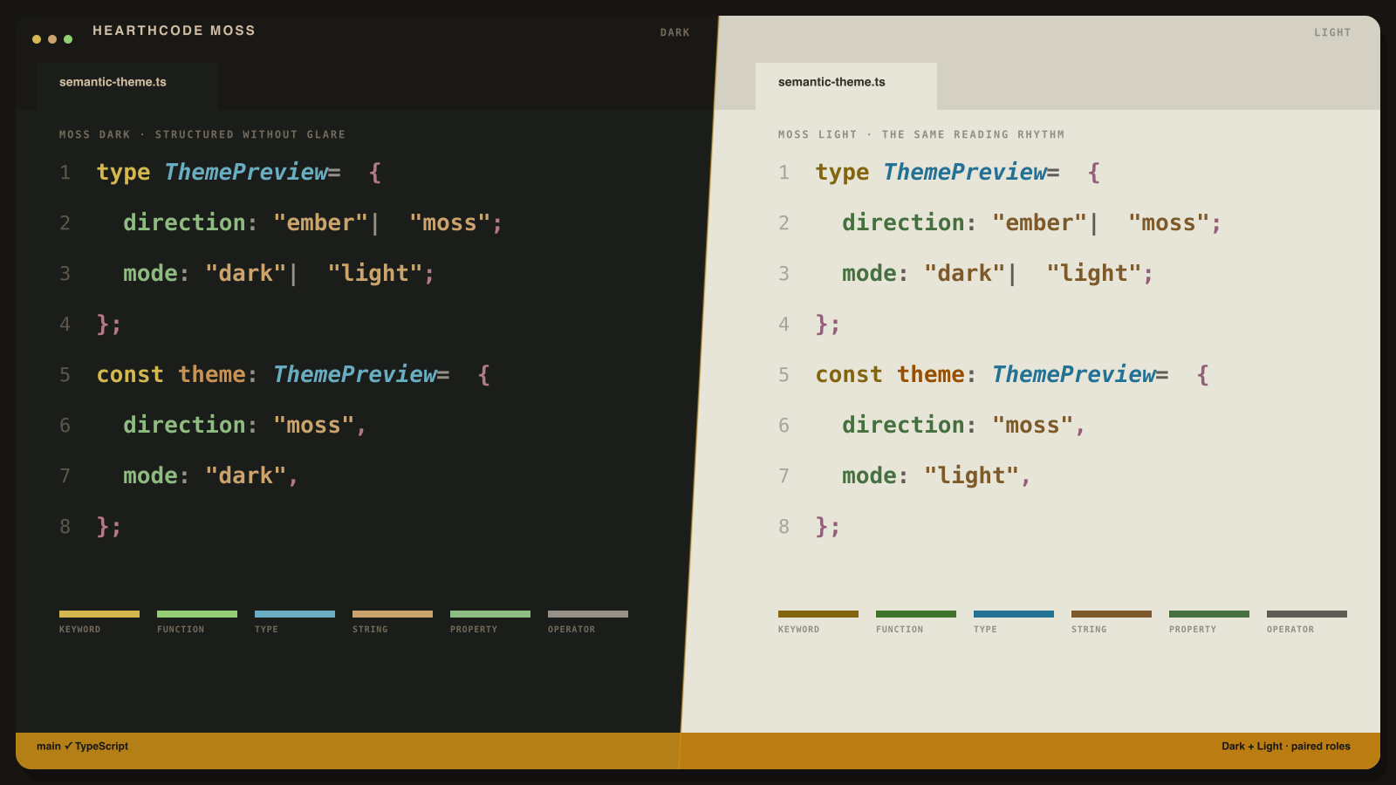
Task: Click the MOSS LIGHT · THE SAME READING RHYTHM caption
Action: [x=921, y=135]
